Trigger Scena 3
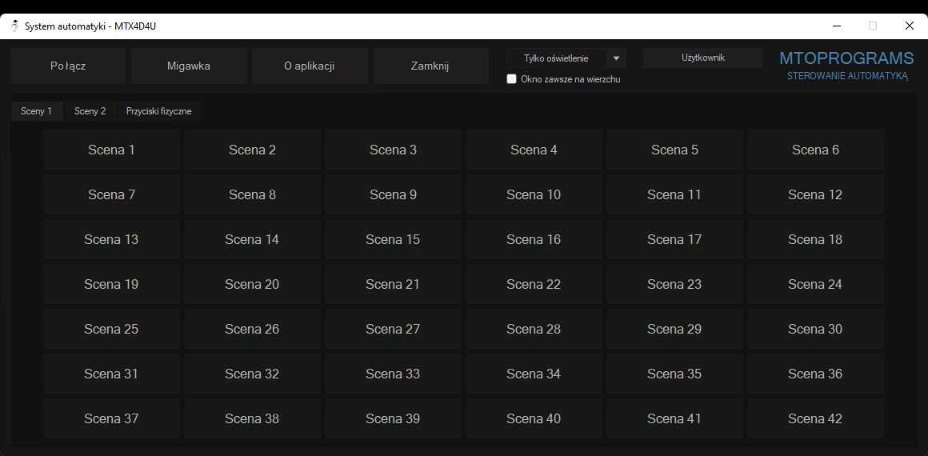Screen dimensions: 928x456 (394, 150)
